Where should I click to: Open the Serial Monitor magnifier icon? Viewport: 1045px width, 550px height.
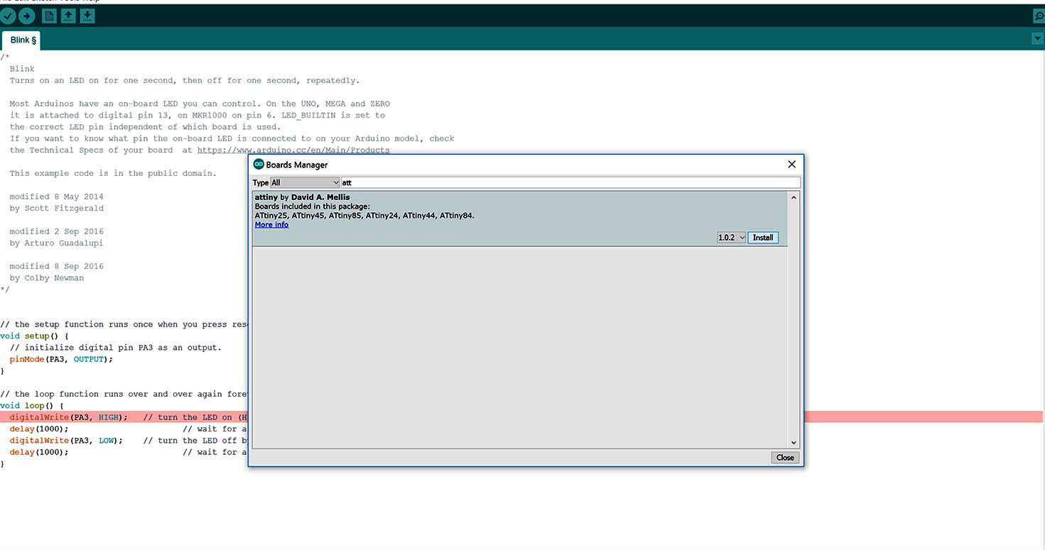(1039, 16)
